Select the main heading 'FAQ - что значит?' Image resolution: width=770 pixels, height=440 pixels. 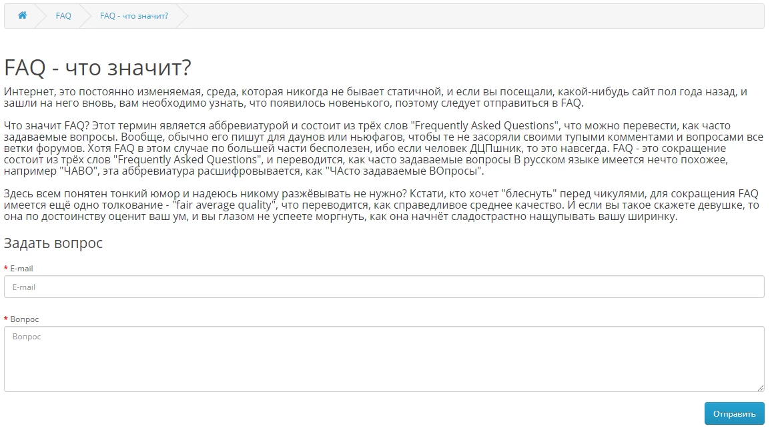pos(97,67)
